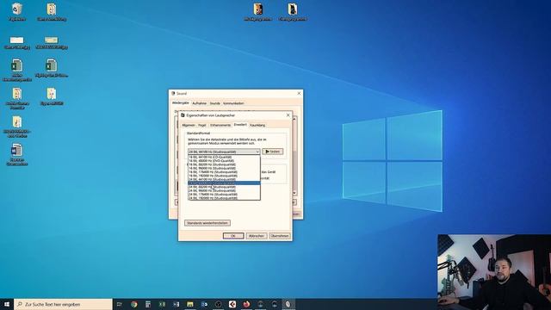Collapse the Standardformat dropdown arrow
This screenshot has width=551, height=310.
point(257,152)
